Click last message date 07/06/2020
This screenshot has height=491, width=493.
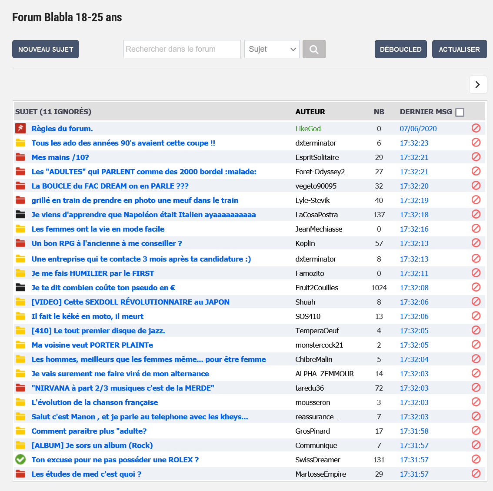click(x=418, y=129)
